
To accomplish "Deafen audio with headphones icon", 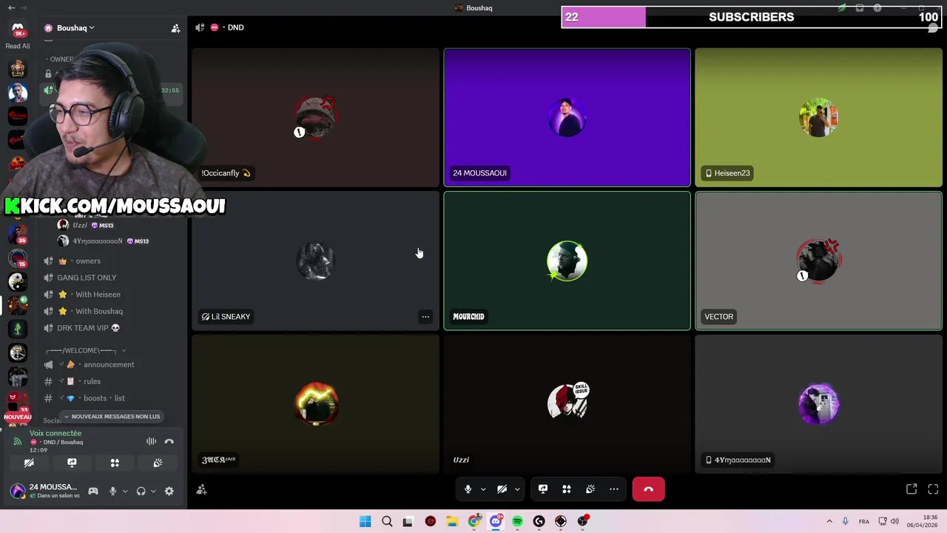I will [141, 491].
